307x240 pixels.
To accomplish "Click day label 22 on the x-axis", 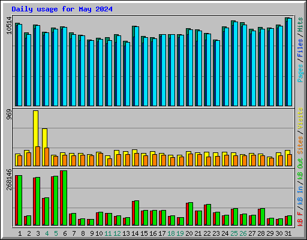I will 207,233.
